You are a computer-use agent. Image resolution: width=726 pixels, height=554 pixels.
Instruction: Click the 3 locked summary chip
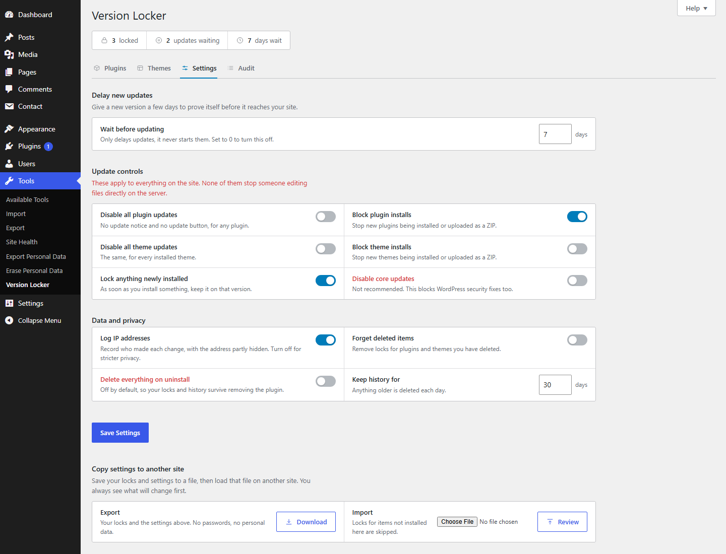pos(119,40)
